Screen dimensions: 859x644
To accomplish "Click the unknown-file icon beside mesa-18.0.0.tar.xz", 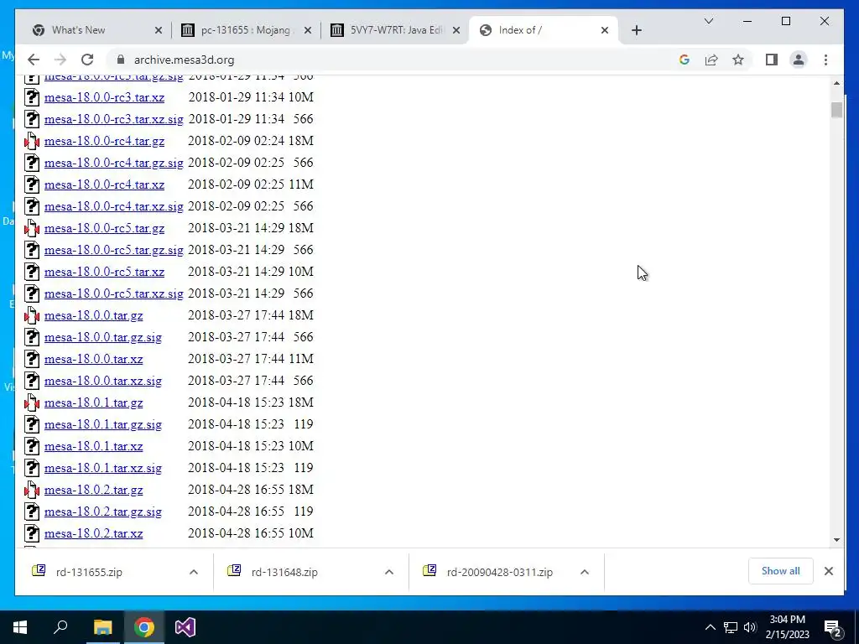I will [x=32, y=359].
